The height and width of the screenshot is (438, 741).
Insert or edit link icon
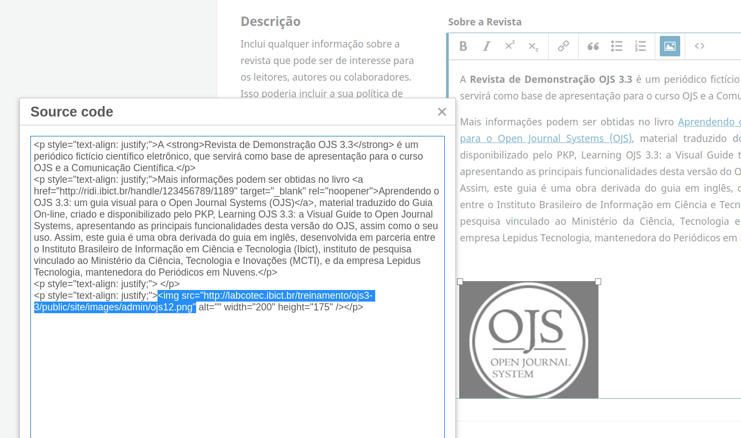[563, 46]
